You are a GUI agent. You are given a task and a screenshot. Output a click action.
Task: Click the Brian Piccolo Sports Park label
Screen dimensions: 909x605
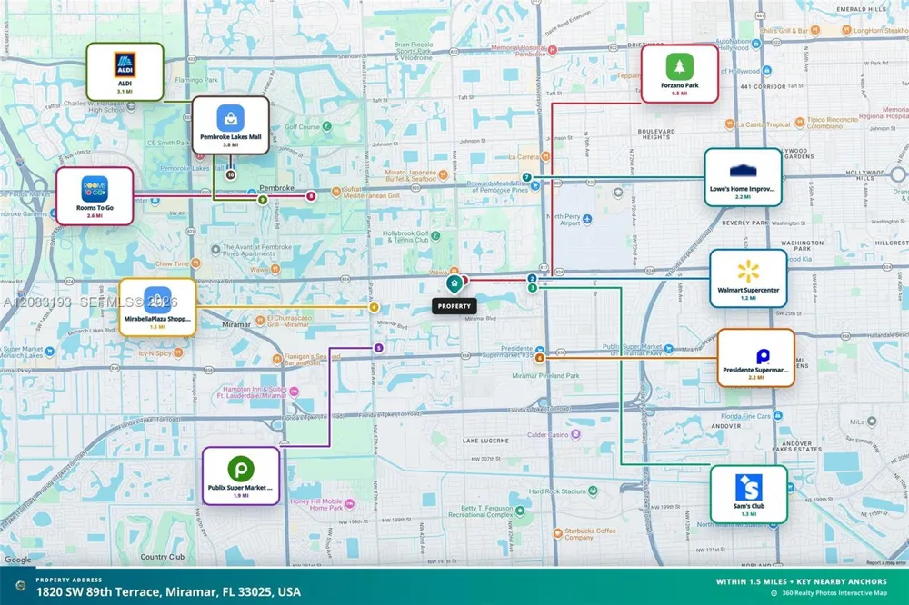point(414,51)
